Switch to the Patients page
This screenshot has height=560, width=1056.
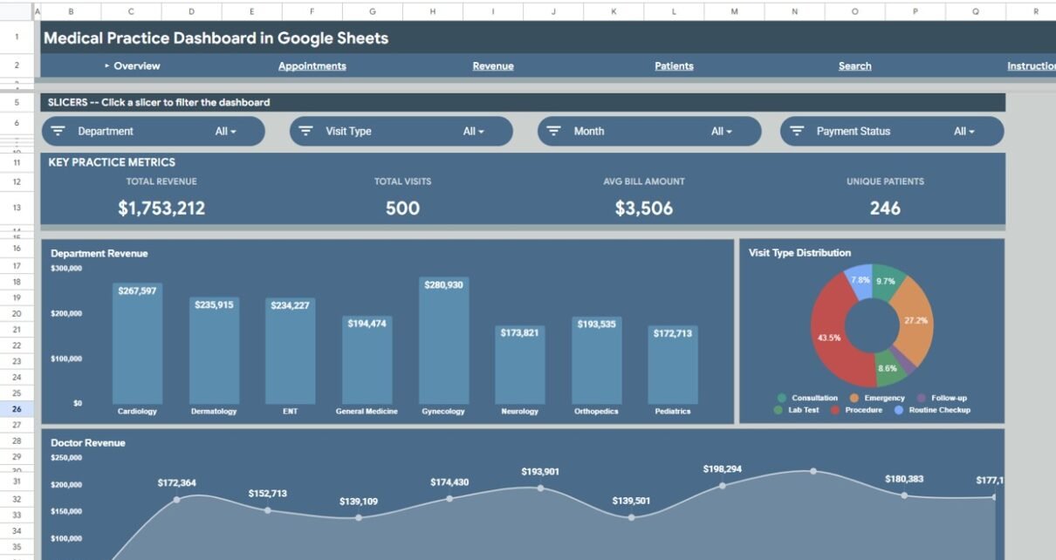click(674, 66)
